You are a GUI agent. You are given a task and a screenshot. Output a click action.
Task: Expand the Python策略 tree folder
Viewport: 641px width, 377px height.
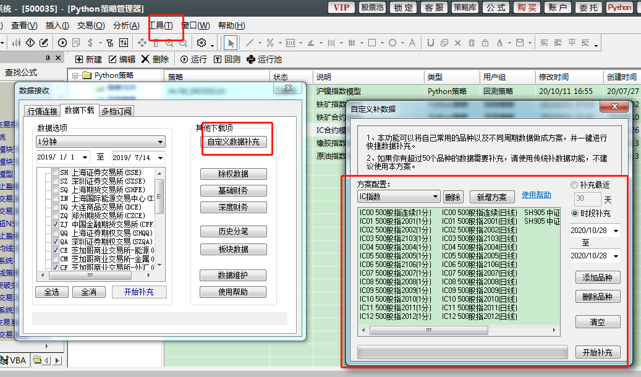pos(75,76)
